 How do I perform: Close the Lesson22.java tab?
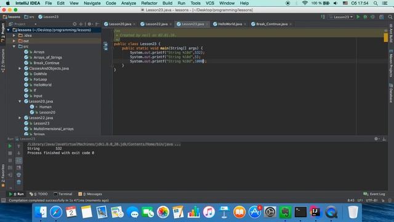click(x=171, y=24)
